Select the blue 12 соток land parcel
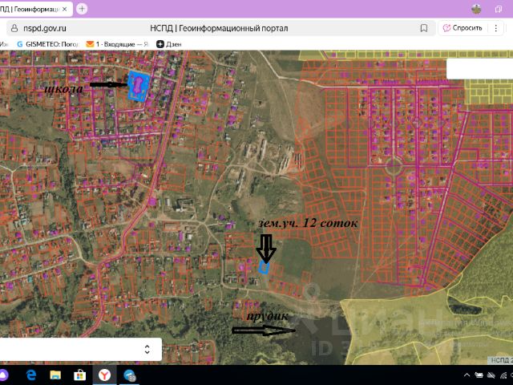This screenshot has height=385, width=513. pyautogui.click(x=263, y=269)
